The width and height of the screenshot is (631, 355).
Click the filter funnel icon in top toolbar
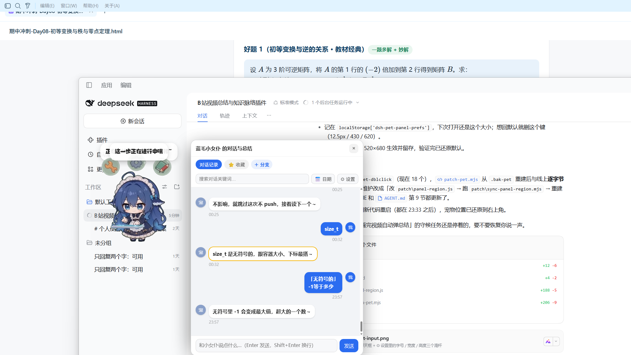point(28,6)
